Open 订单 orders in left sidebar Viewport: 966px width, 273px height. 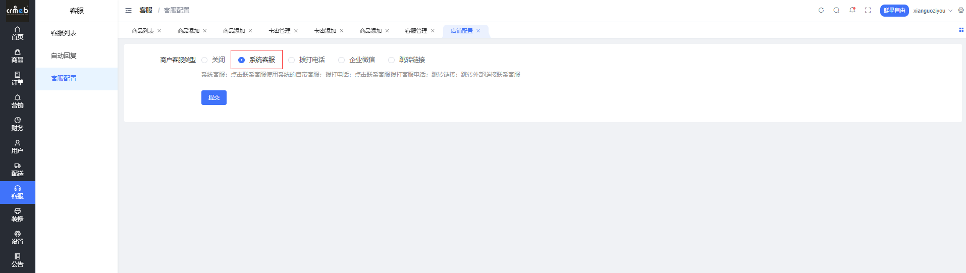tap(18, 79)
